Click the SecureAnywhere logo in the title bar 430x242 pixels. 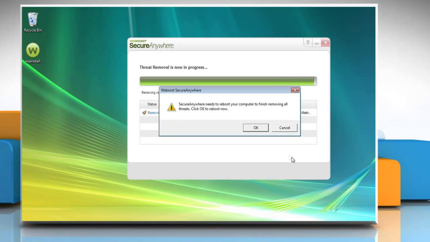tap(152, 44)
